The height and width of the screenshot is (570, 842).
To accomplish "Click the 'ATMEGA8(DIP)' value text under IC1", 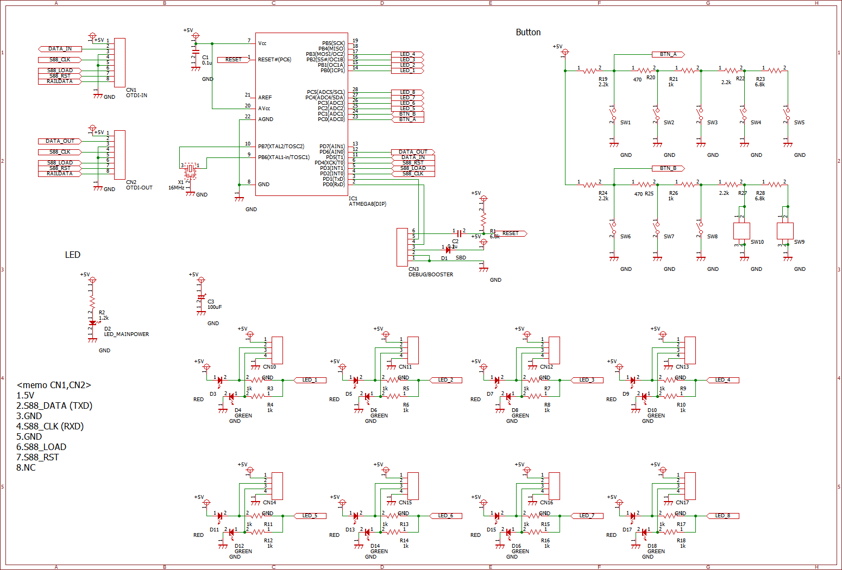I will tap(368, 204).
